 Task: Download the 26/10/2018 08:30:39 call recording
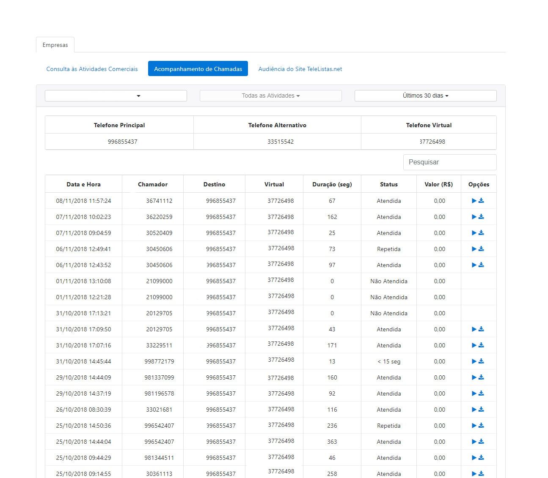[x=482, y=410]
